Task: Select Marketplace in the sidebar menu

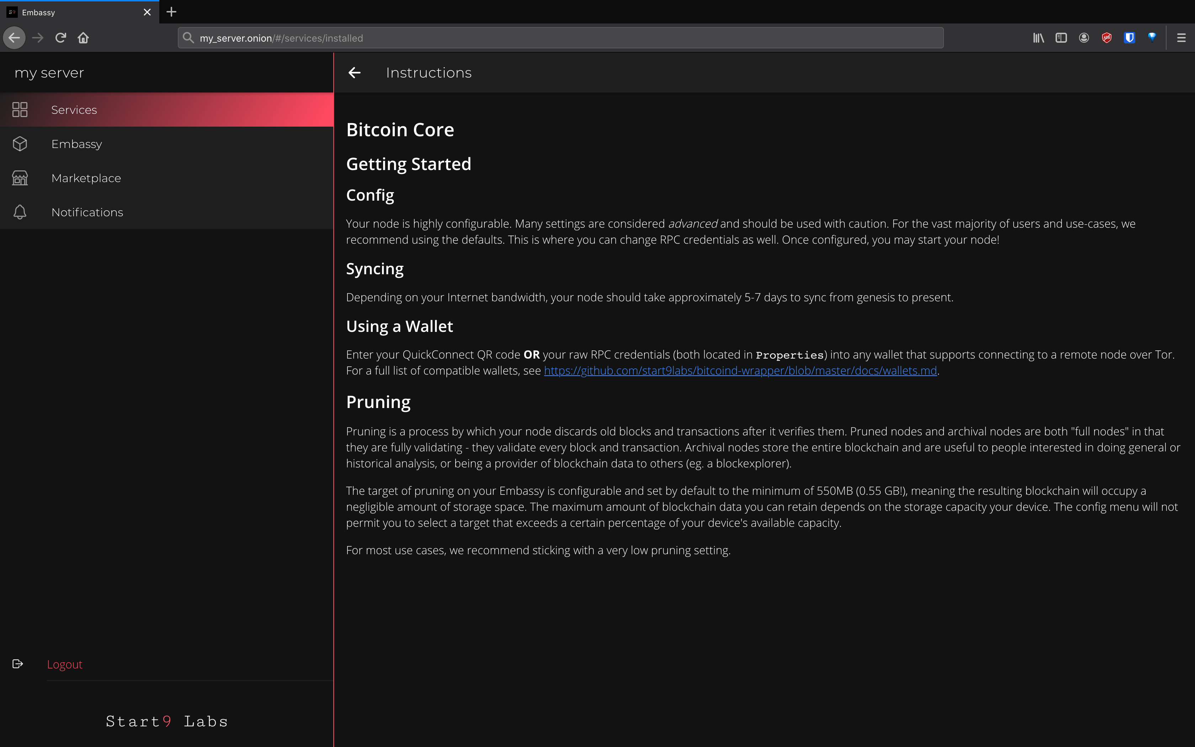Action: (86, 178)
